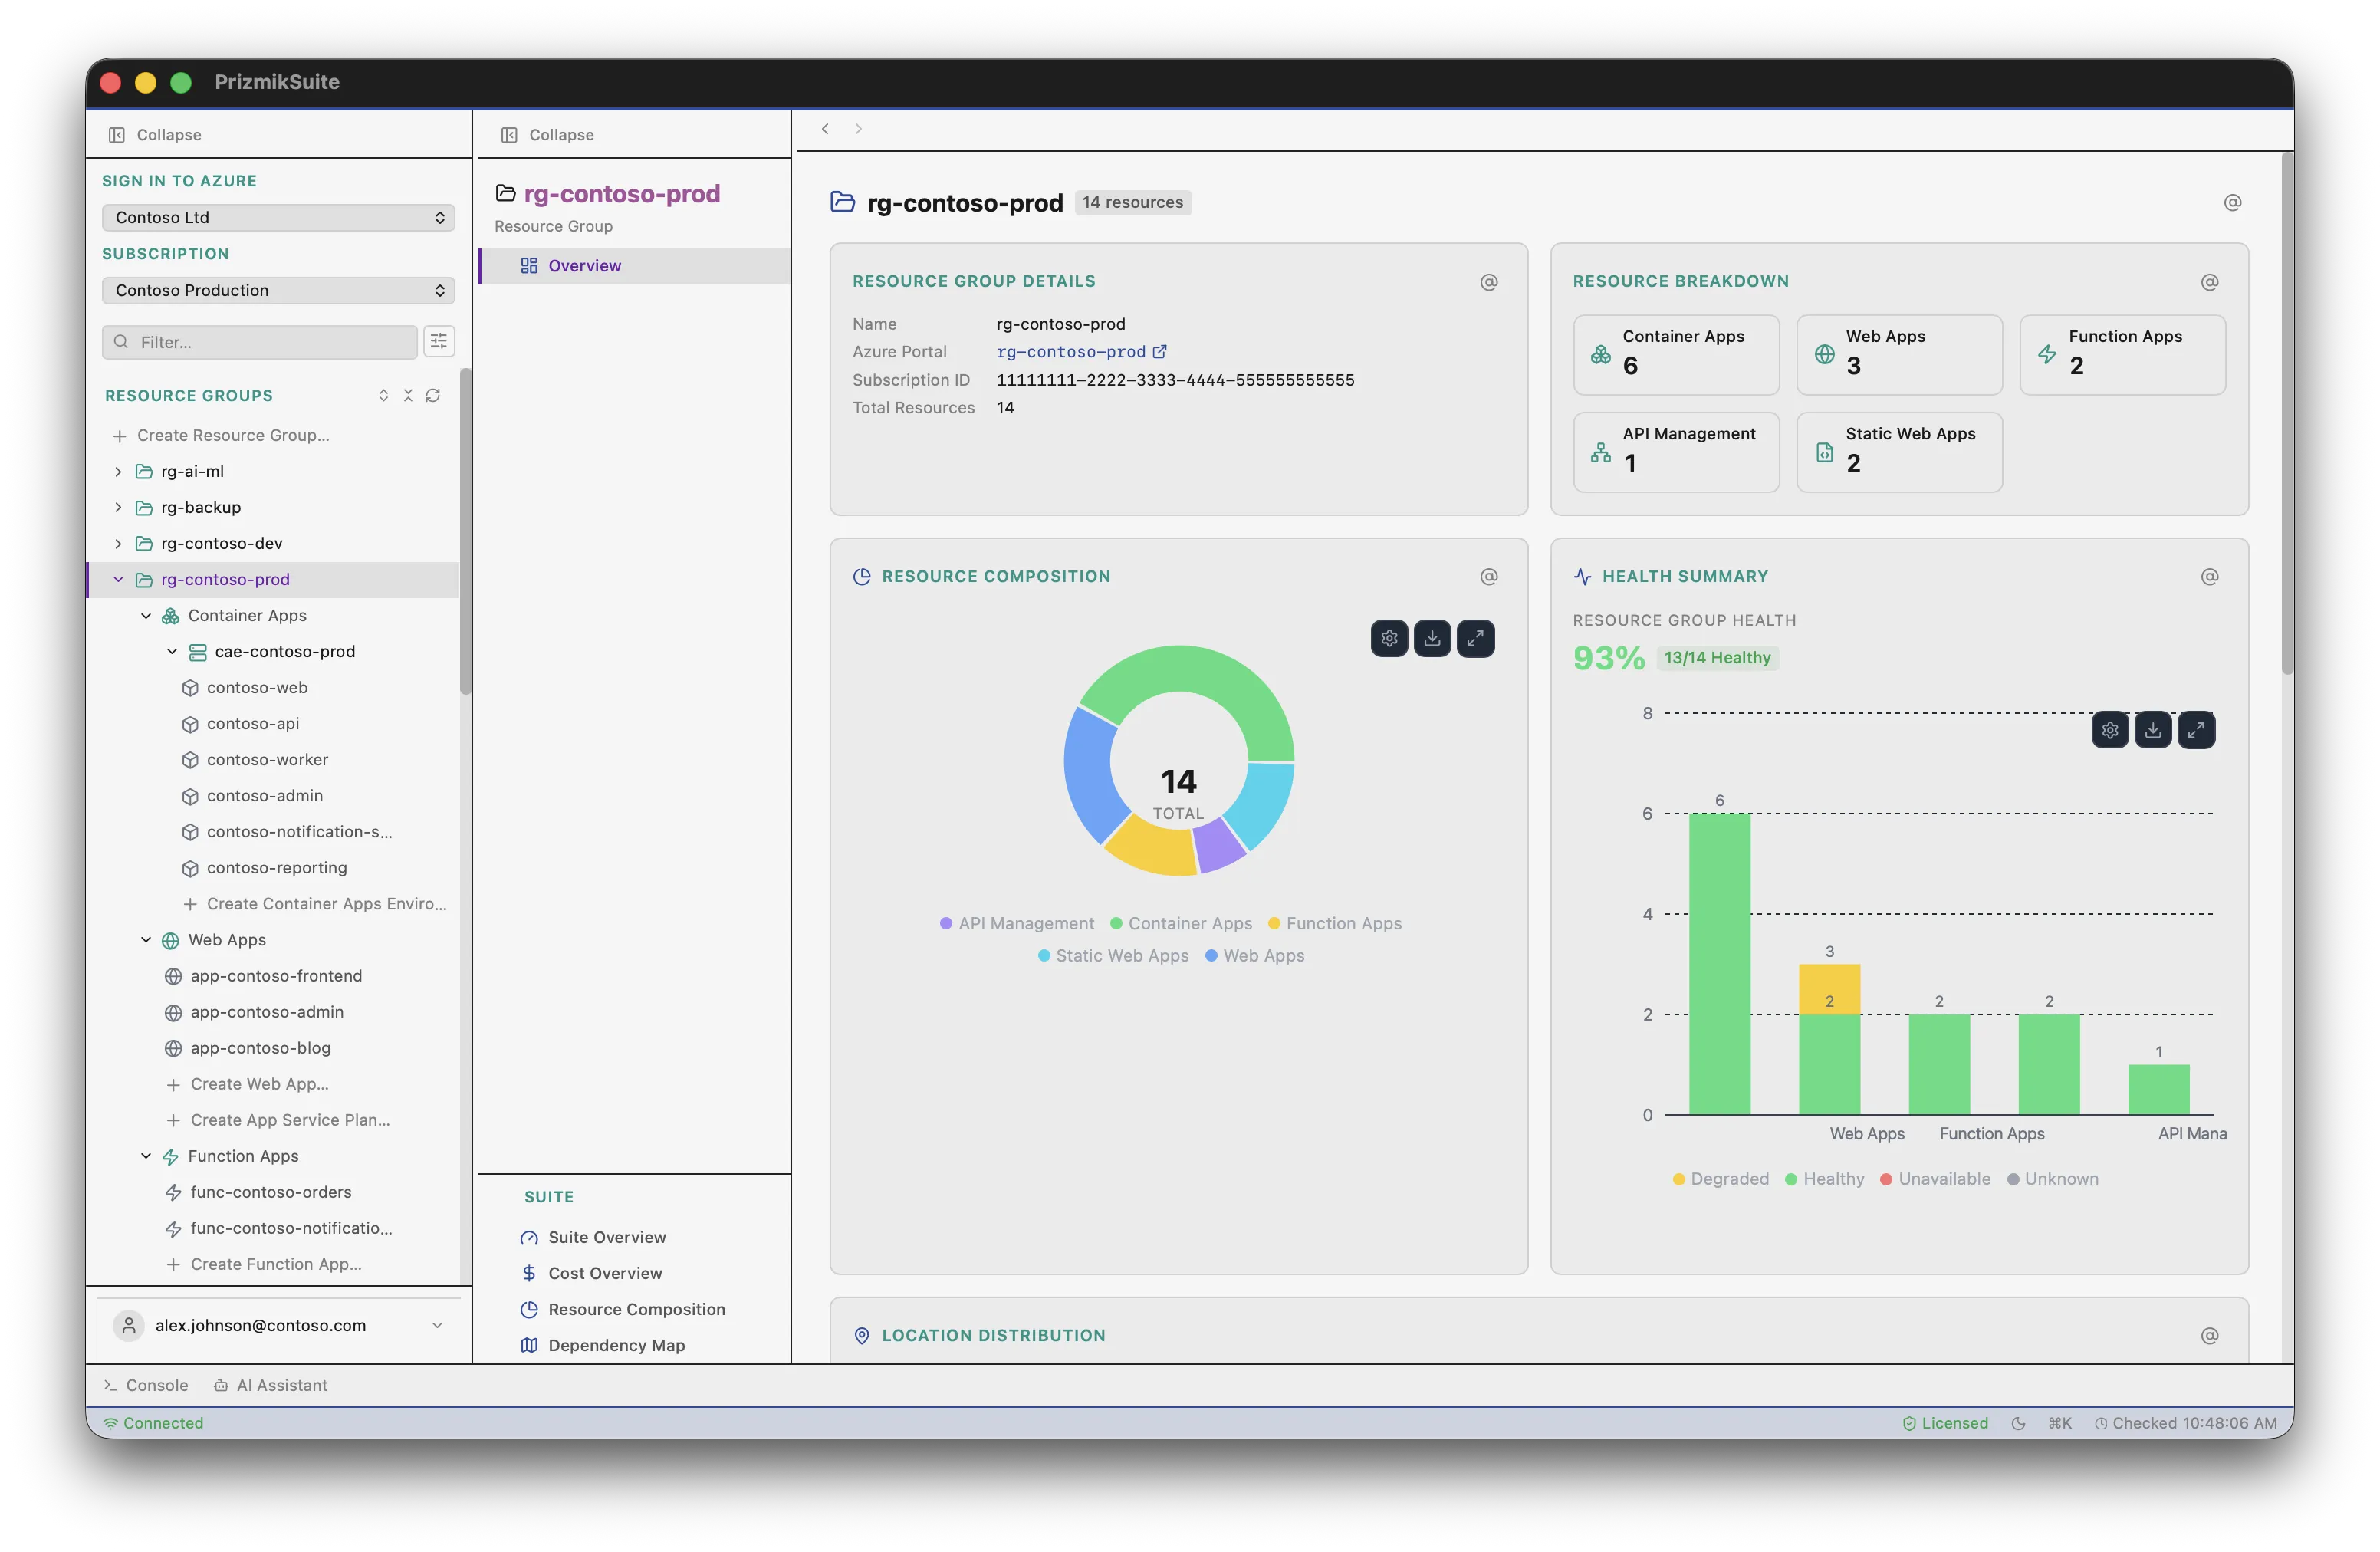
Task: Open the Subscription dropdown showing Contoso Production
Action: [277, 290]
